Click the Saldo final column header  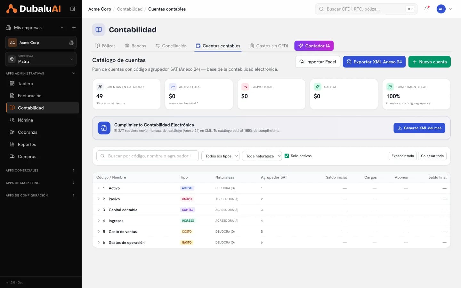coord(437,177)
